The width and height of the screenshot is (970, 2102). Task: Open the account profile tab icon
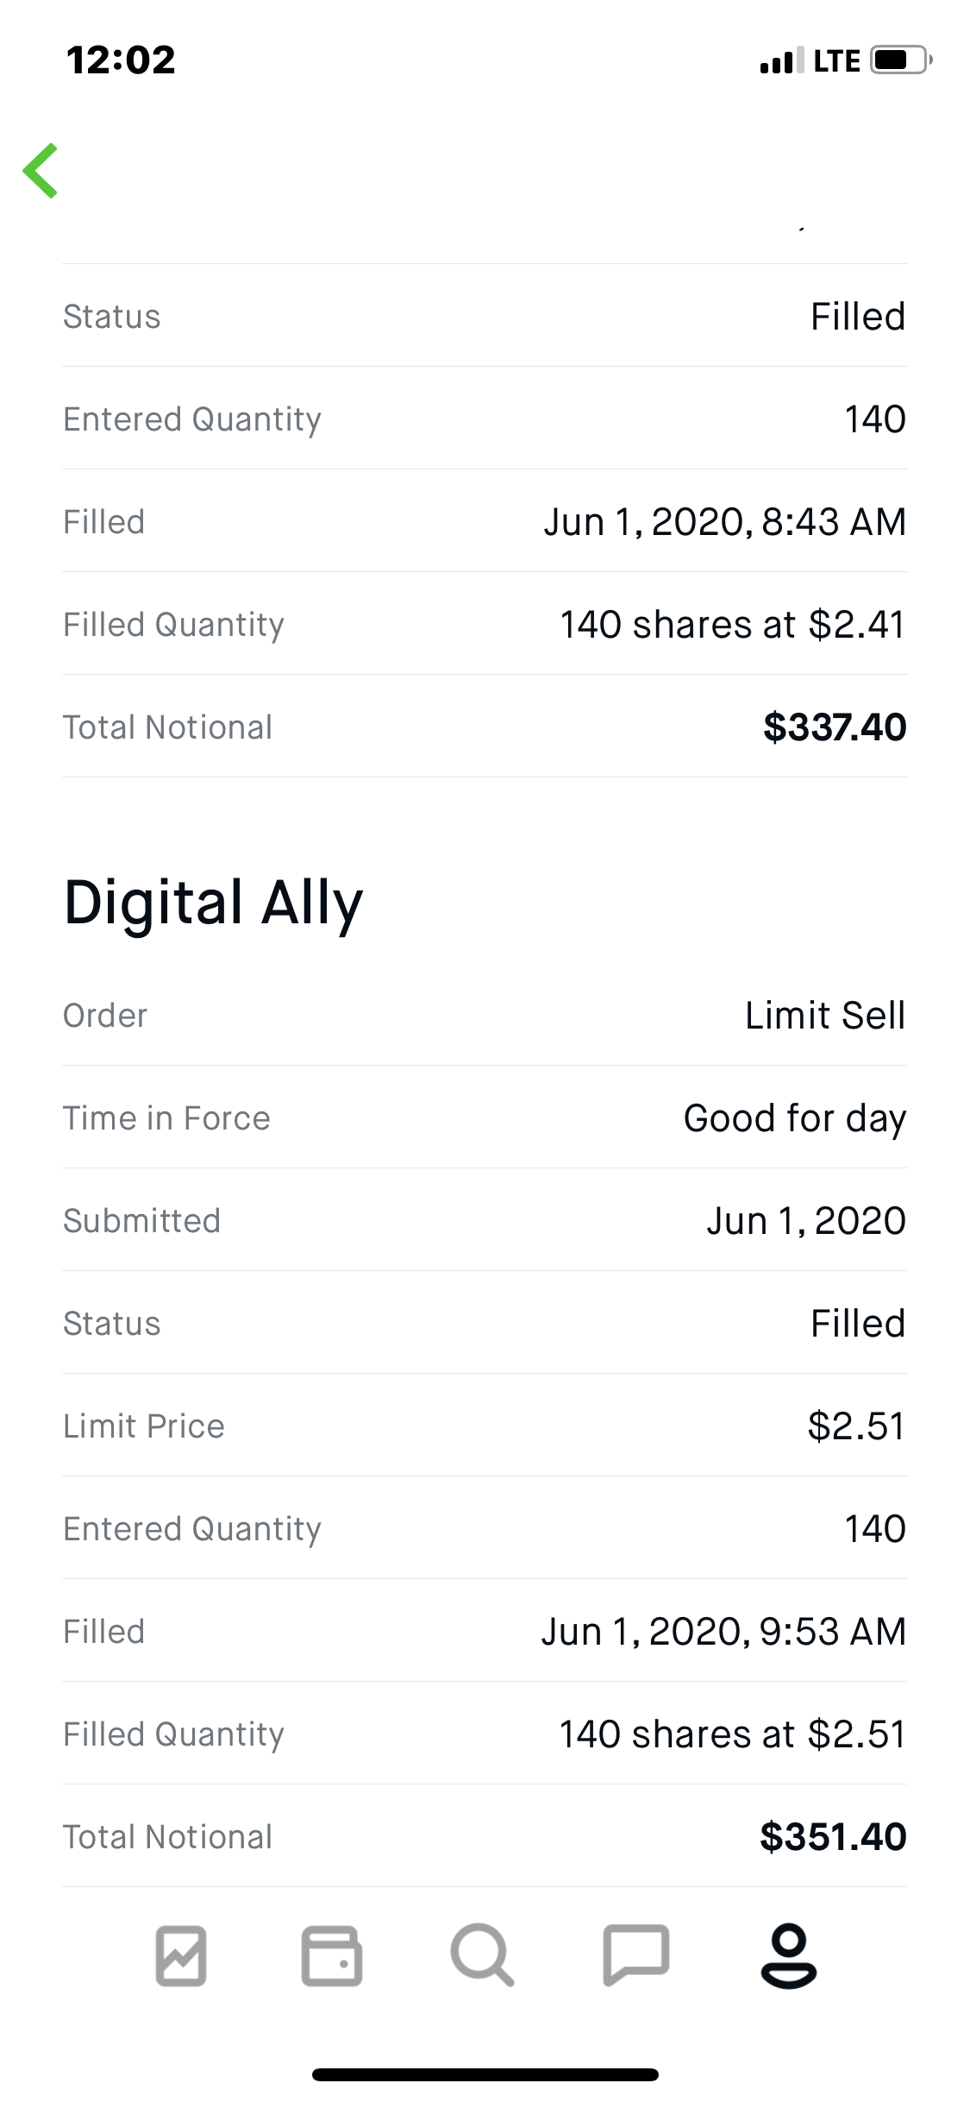pos(788,1955)
